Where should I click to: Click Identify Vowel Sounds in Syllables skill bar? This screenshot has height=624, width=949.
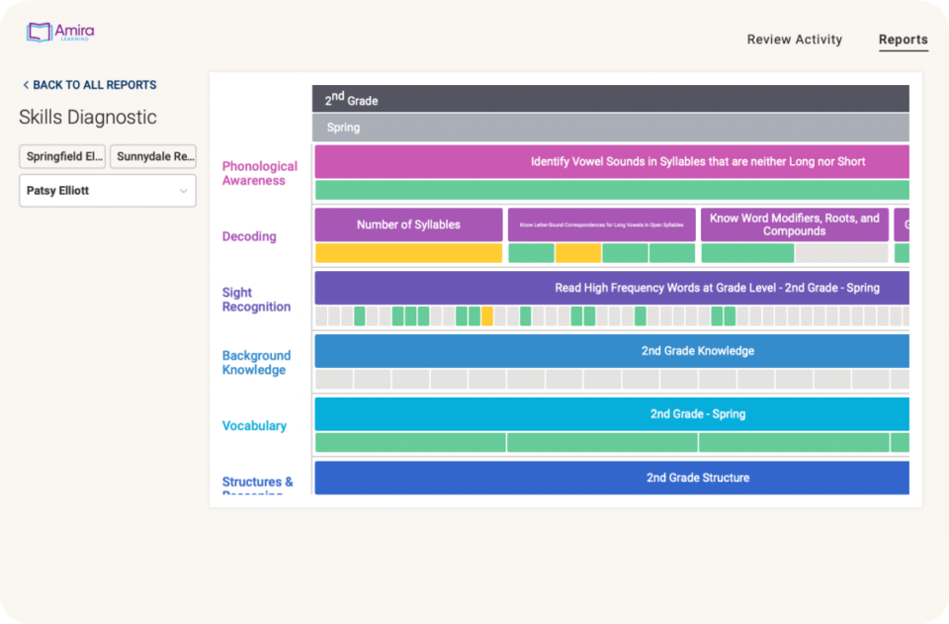(612, 161)
